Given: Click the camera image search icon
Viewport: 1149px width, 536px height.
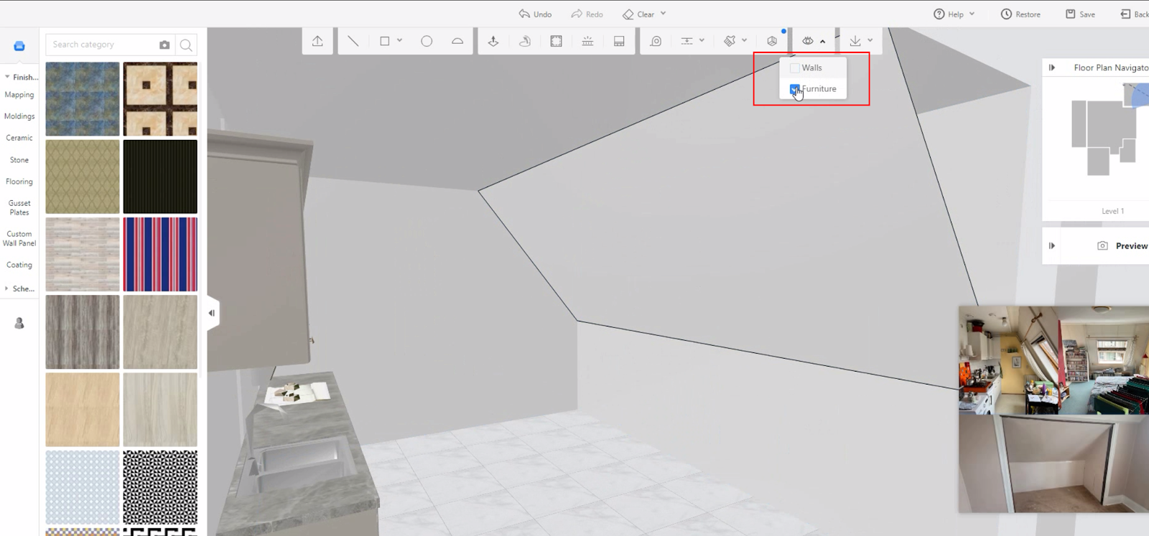Looking at the screenshot, I should (x=164, y=45).
